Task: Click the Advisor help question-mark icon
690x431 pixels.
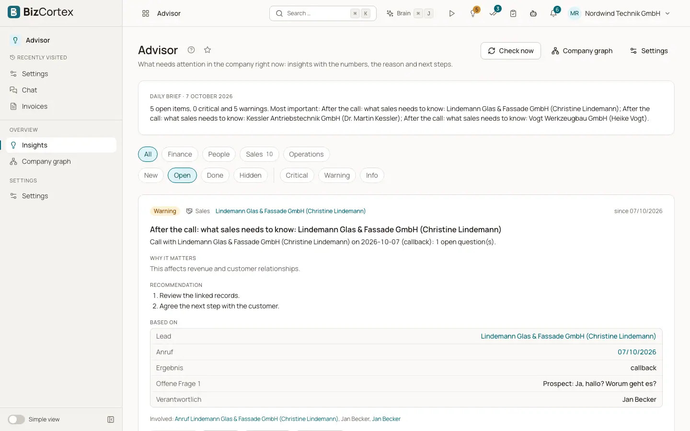Action: (191, 50)
